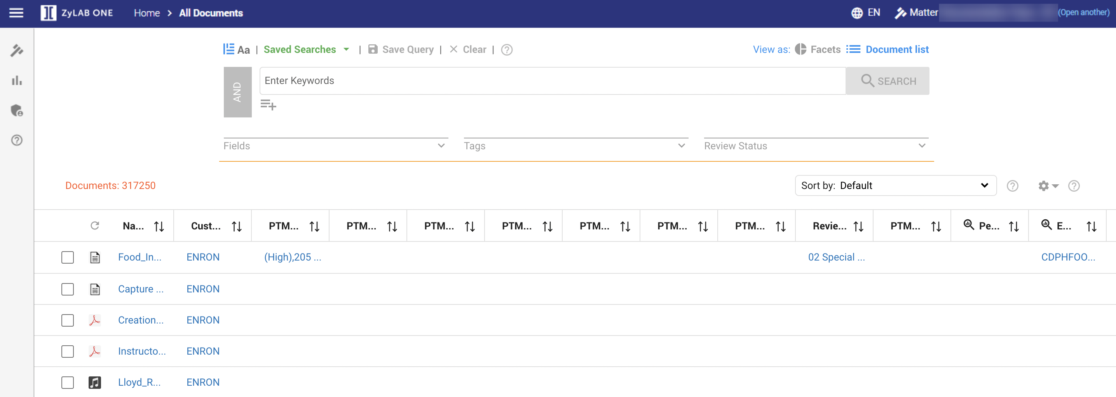Select the Creation... document checkbox

pos(68,320)
